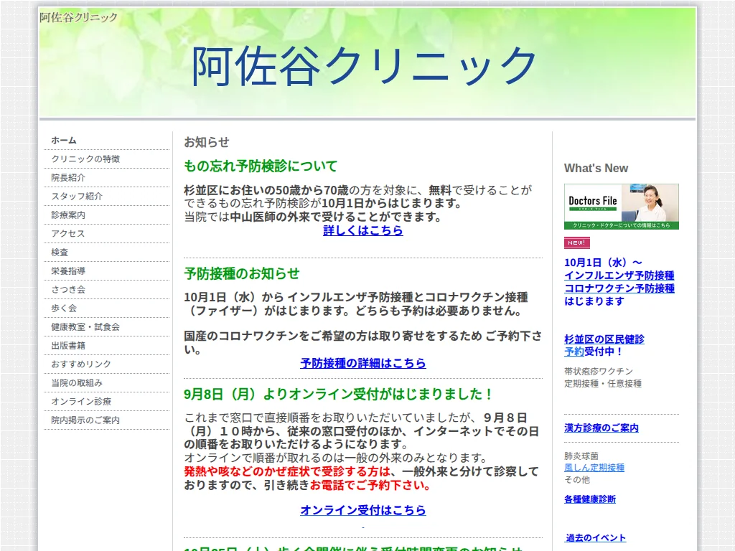Click 9月8日（月）よりオンライン受付 heading
The width and height of the screenshot is (735, 551).
tap(337, 395)
